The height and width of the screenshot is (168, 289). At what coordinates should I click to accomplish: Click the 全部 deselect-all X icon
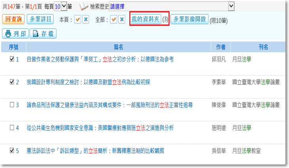click(122, 20)
